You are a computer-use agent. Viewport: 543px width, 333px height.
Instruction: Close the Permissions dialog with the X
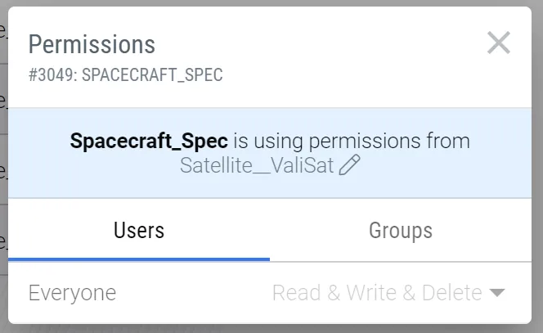coord(498,43)
